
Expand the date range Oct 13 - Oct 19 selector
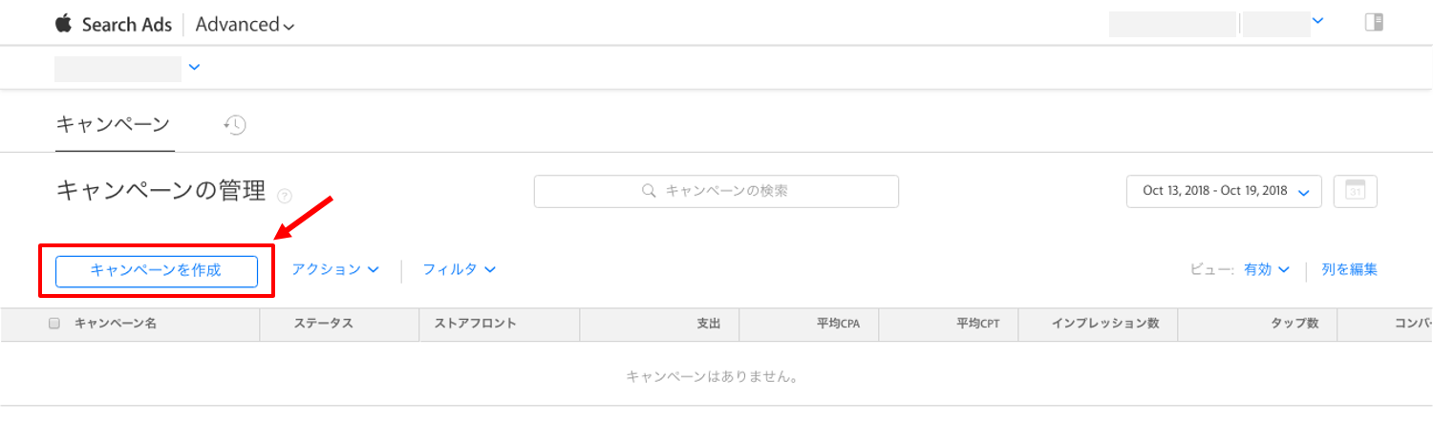(1224, 191)
